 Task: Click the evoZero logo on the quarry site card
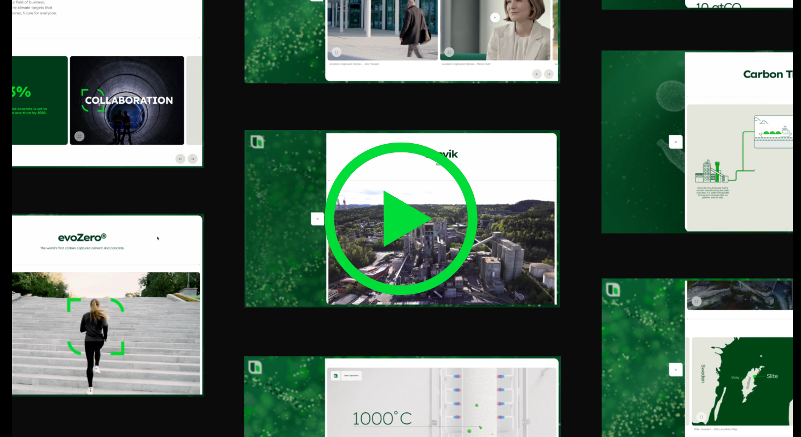(612, 289)
